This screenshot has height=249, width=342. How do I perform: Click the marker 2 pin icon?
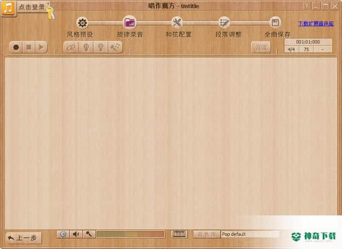click(100, 47)
